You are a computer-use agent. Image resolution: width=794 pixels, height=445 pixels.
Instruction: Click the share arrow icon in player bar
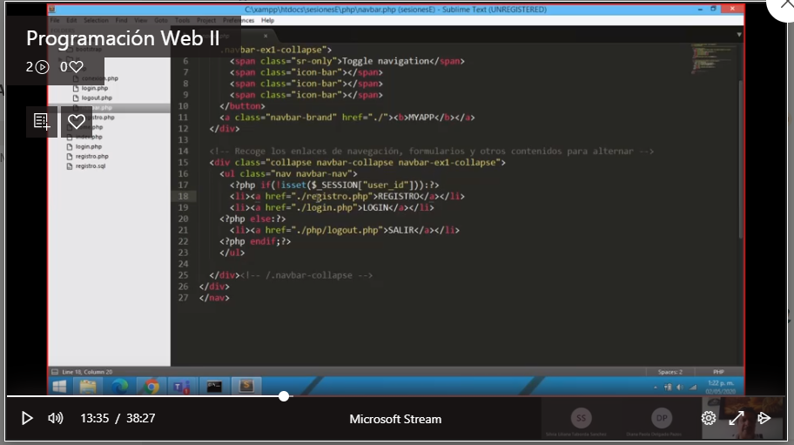point(764,418)
